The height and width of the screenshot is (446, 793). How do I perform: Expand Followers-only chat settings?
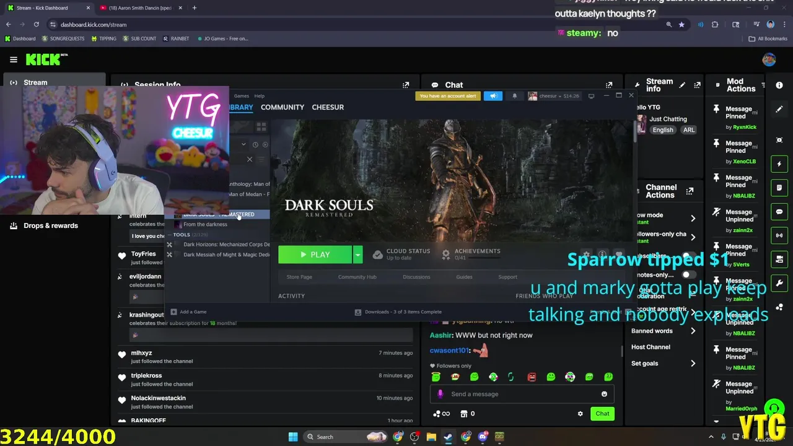(x=693, y=237)
